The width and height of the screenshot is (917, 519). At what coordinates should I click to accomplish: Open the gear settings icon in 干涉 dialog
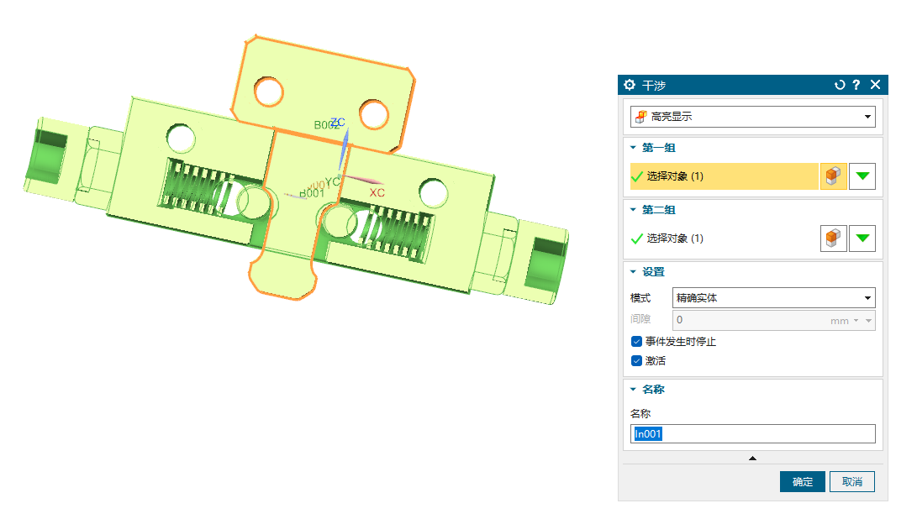click(x=630, y=85)
